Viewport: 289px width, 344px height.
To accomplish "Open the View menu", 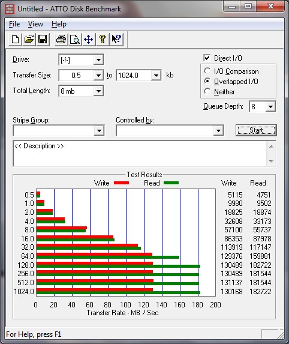I will [x=35, y=24].
